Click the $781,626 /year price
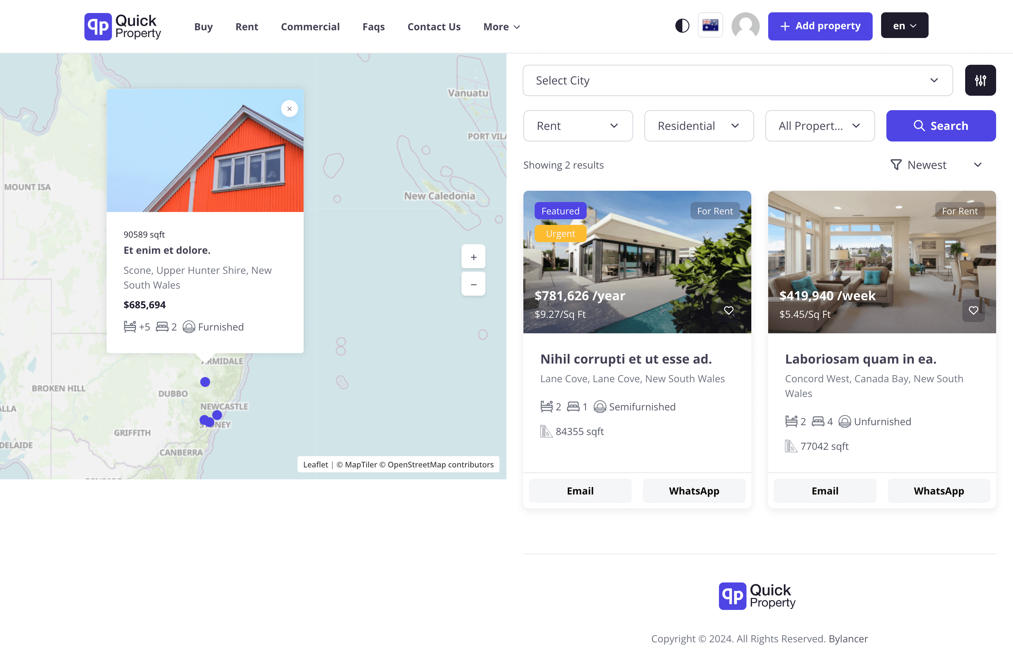 580,296
